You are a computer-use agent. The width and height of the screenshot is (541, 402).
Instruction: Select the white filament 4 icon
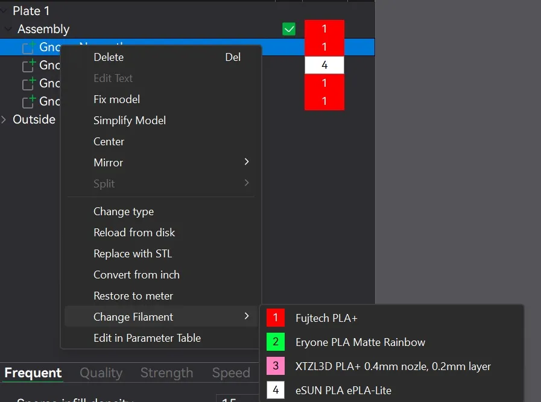click(276, 390)
